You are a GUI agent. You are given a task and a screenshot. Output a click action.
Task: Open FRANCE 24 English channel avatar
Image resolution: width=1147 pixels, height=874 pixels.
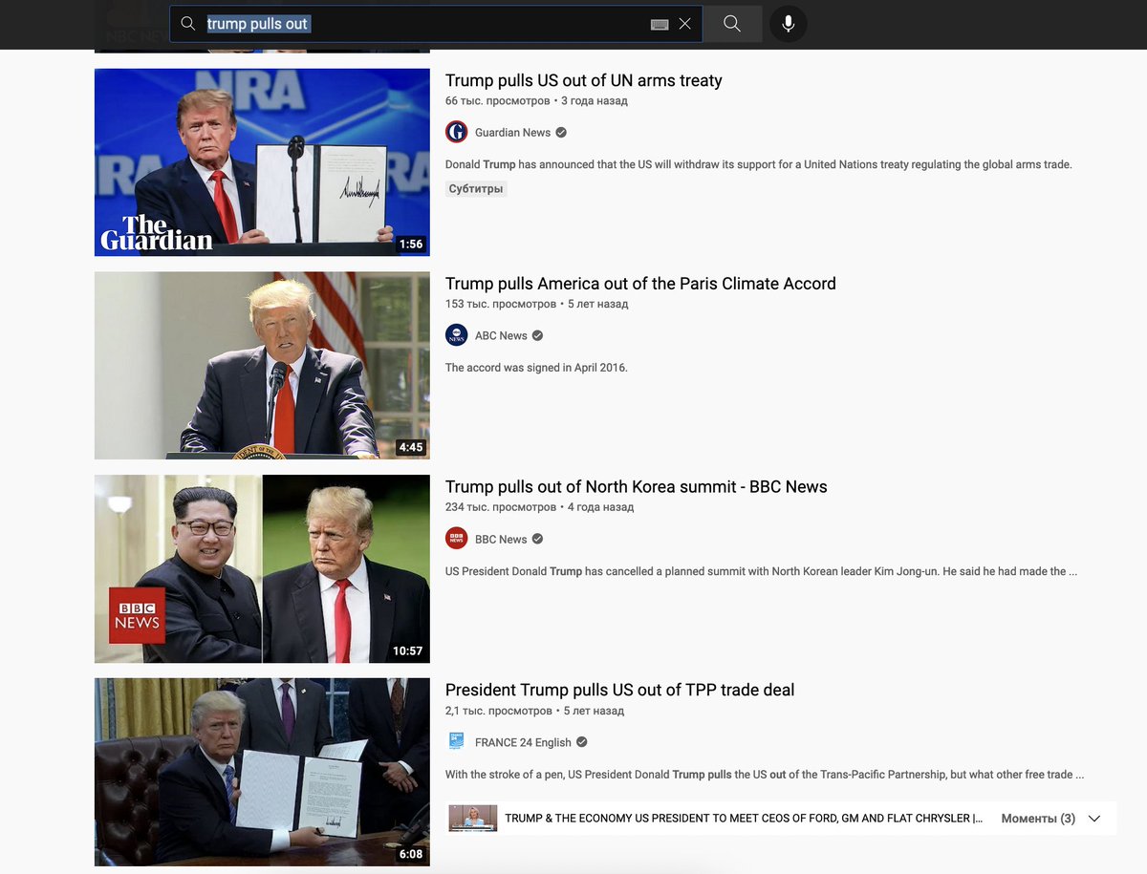(457, 742)
